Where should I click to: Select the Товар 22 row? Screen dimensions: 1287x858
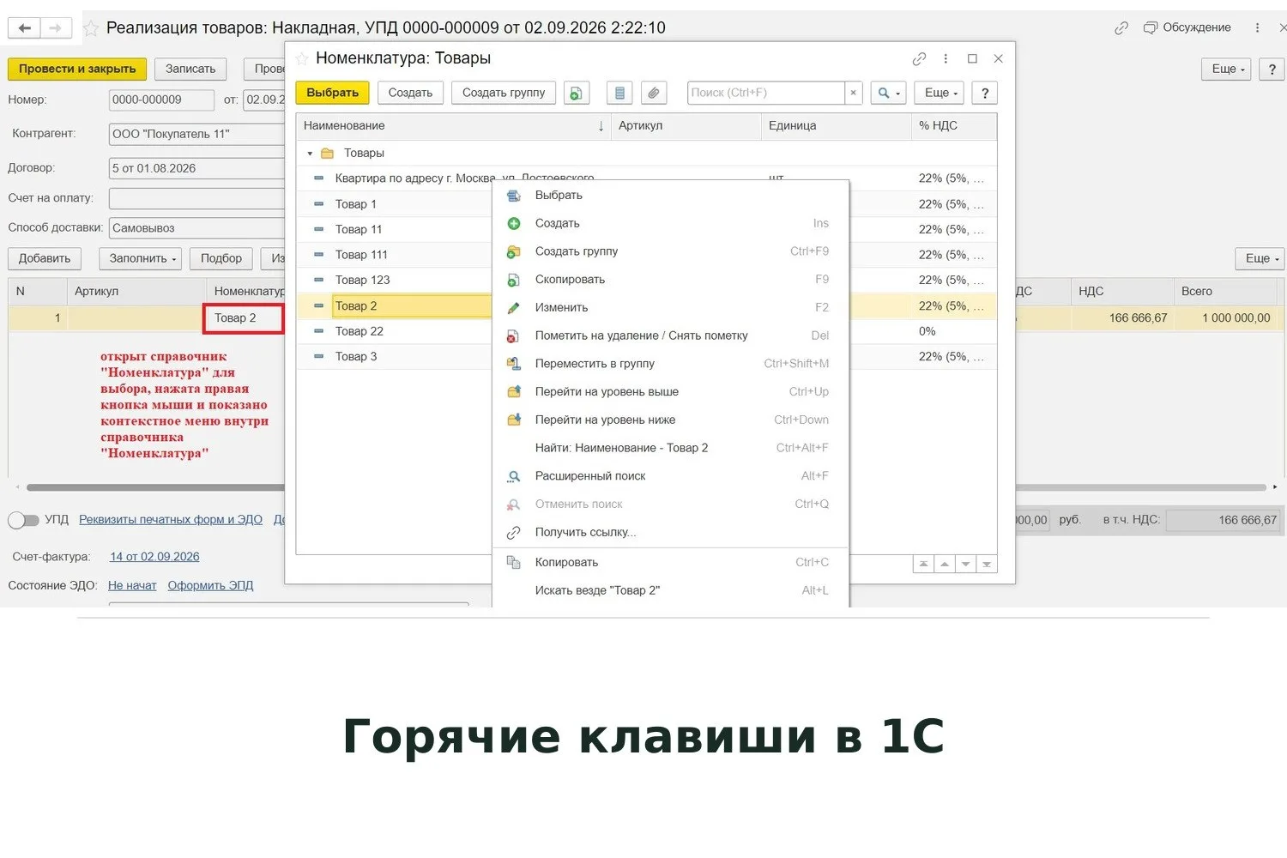pyautogui.click(x=394, y=331)
